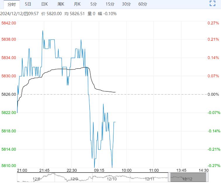Image resolution: width=221 pixels, height=183 pixels.
Task: Expand chart with the fullscreen icon
Action: tap(213, 4)
